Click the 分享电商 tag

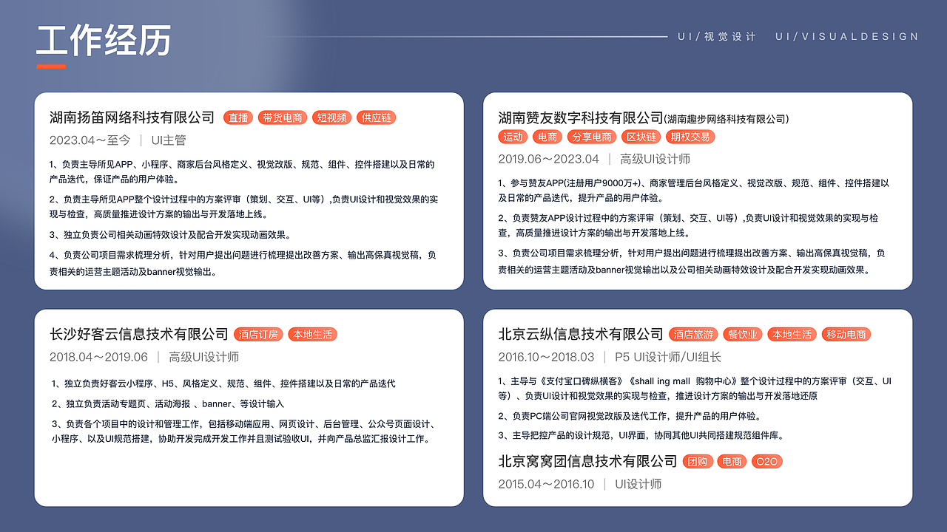[591, 137]
